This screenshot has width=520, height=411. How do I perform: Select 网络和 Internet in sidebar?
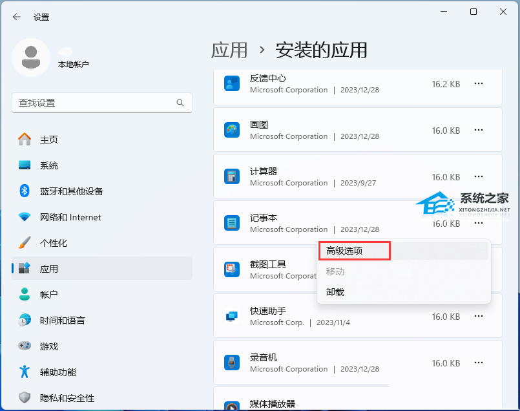[70, 217]
